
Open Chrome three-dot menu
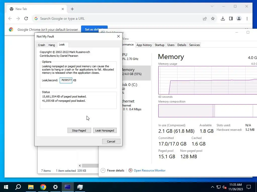[x=247, y=18]
